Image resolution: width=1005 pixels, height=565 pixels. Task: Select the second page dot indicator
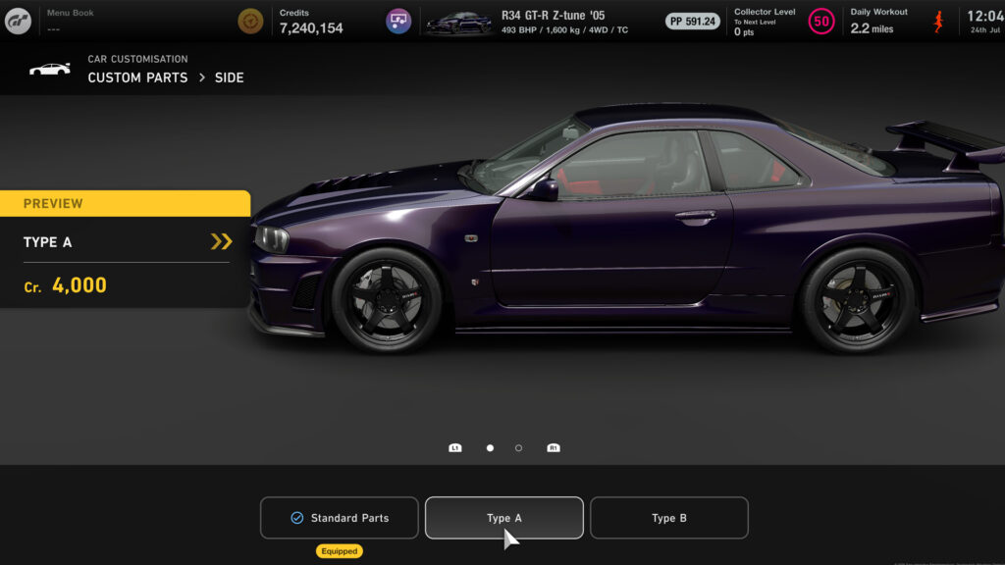[x=518, y=447]
